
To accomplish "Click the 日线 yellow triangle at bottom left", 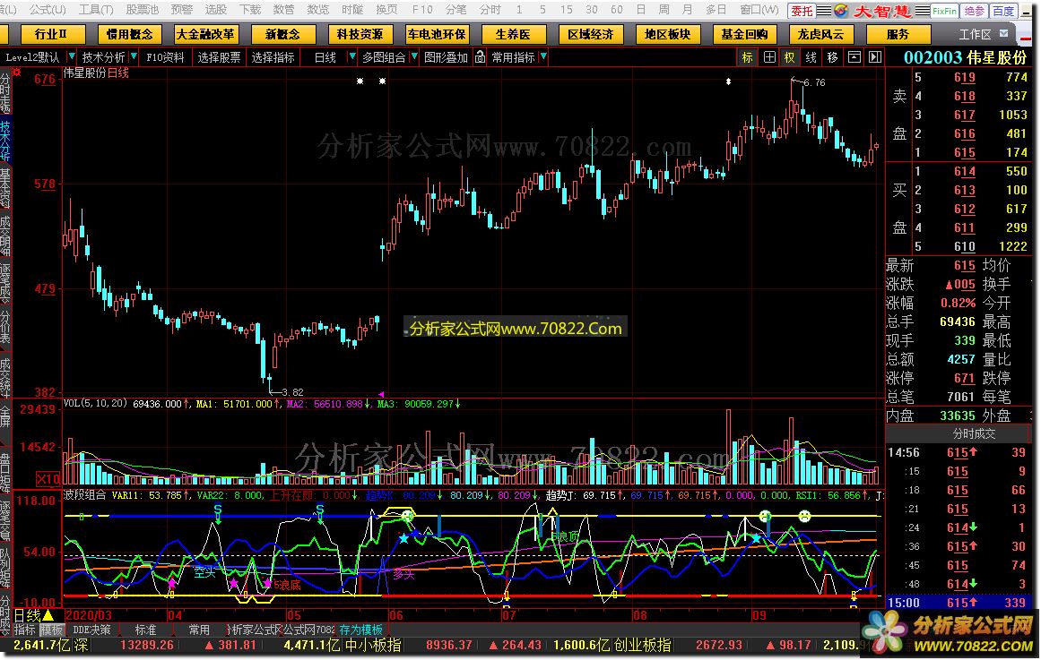I will (48, 615).
